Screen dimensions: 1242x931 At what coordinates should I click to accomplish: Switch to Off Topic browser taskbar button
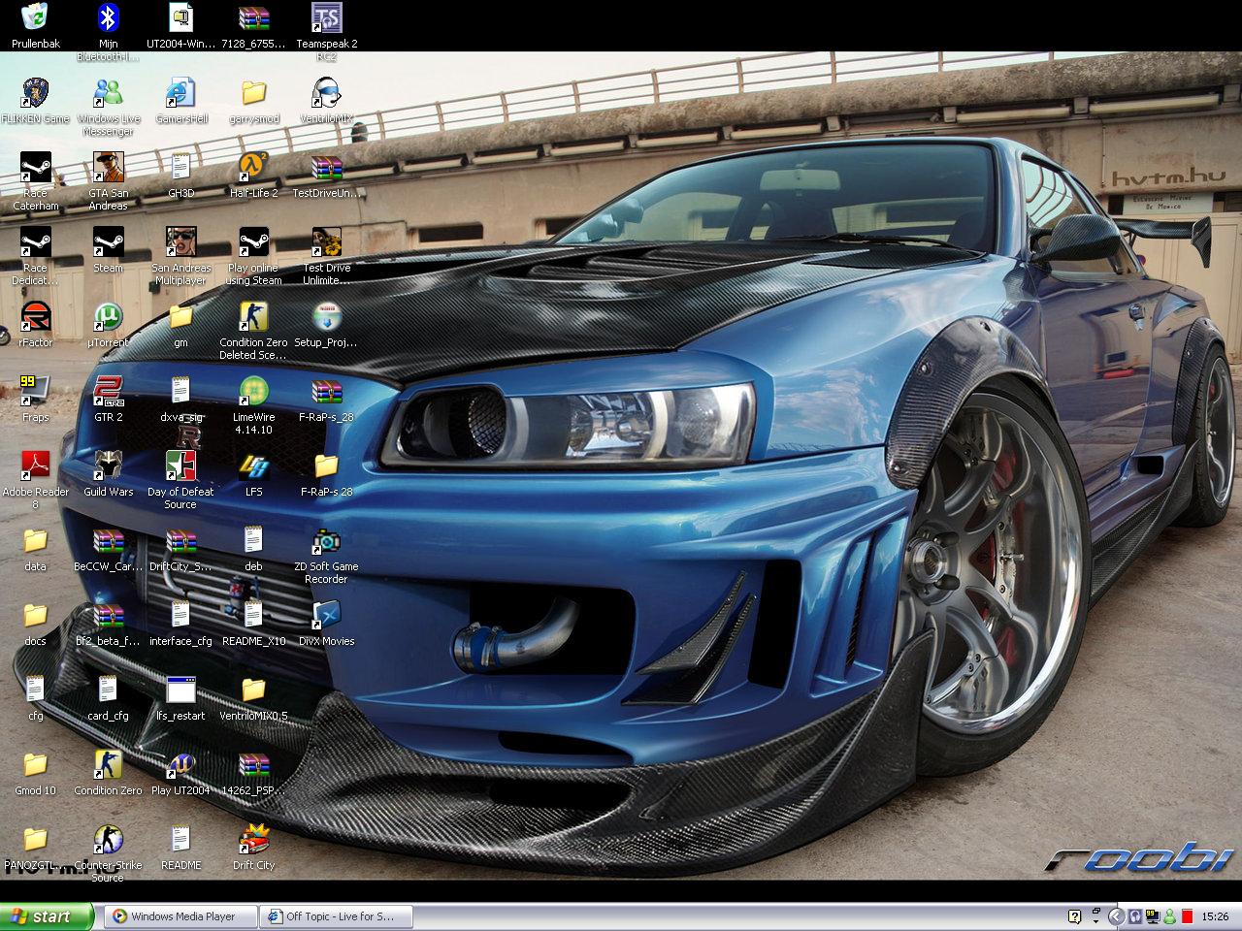pos(338,916)
